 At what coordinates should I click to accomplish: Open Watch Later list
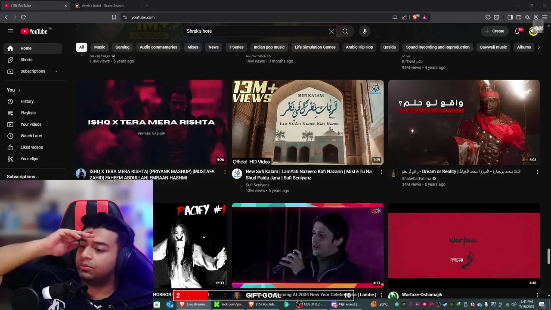point(33,136)
